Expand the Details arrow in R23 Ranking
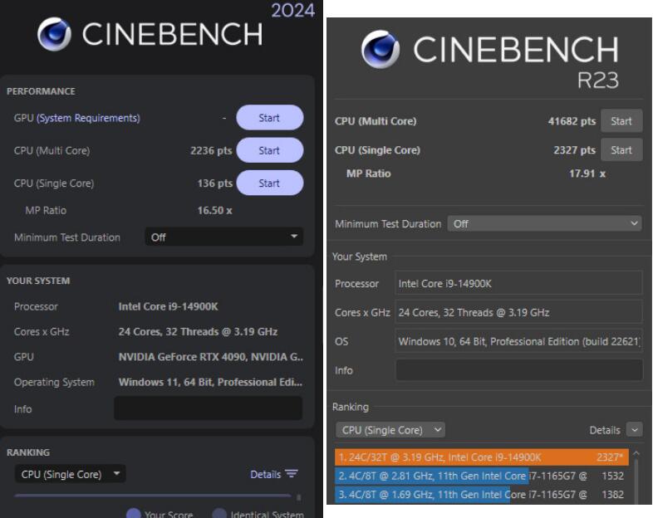The image size is (653, 518). pos(635,430)
